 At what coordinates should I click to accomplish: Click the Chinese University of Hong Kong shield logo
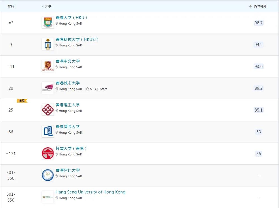tap(47, 66)
